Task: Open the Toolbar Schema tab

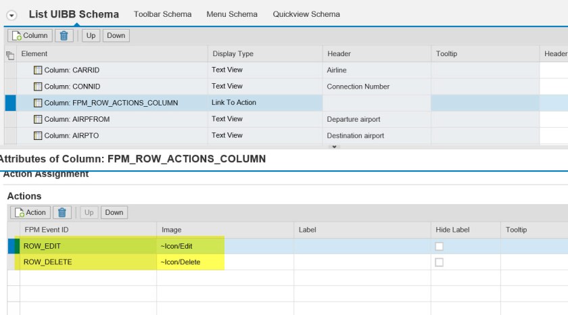Action: [162, 14]
